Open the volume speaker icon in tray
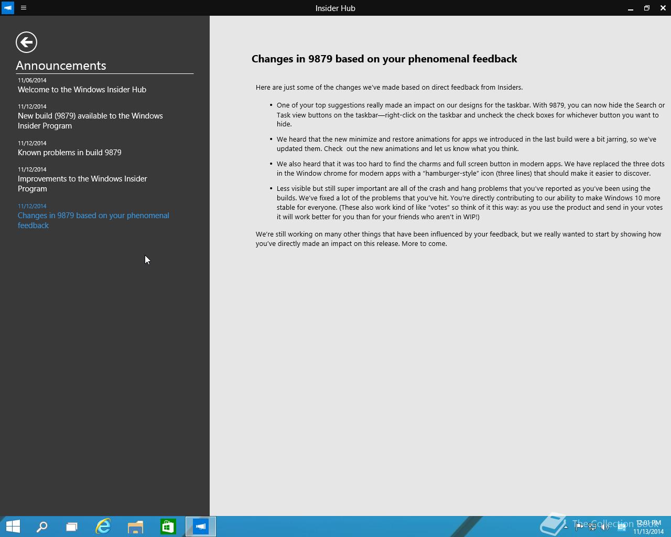This screenshot has width=671, height=537. pos(605,527)
